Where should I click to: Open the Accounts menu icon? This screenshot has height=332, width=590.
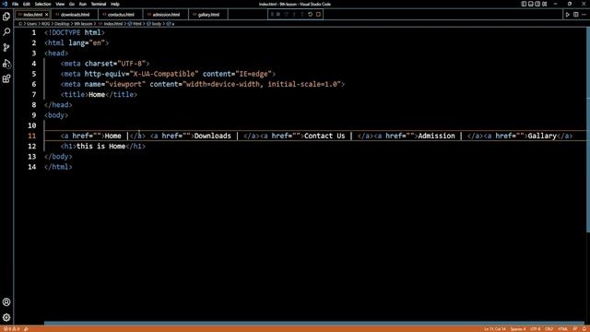coord(6,302)
